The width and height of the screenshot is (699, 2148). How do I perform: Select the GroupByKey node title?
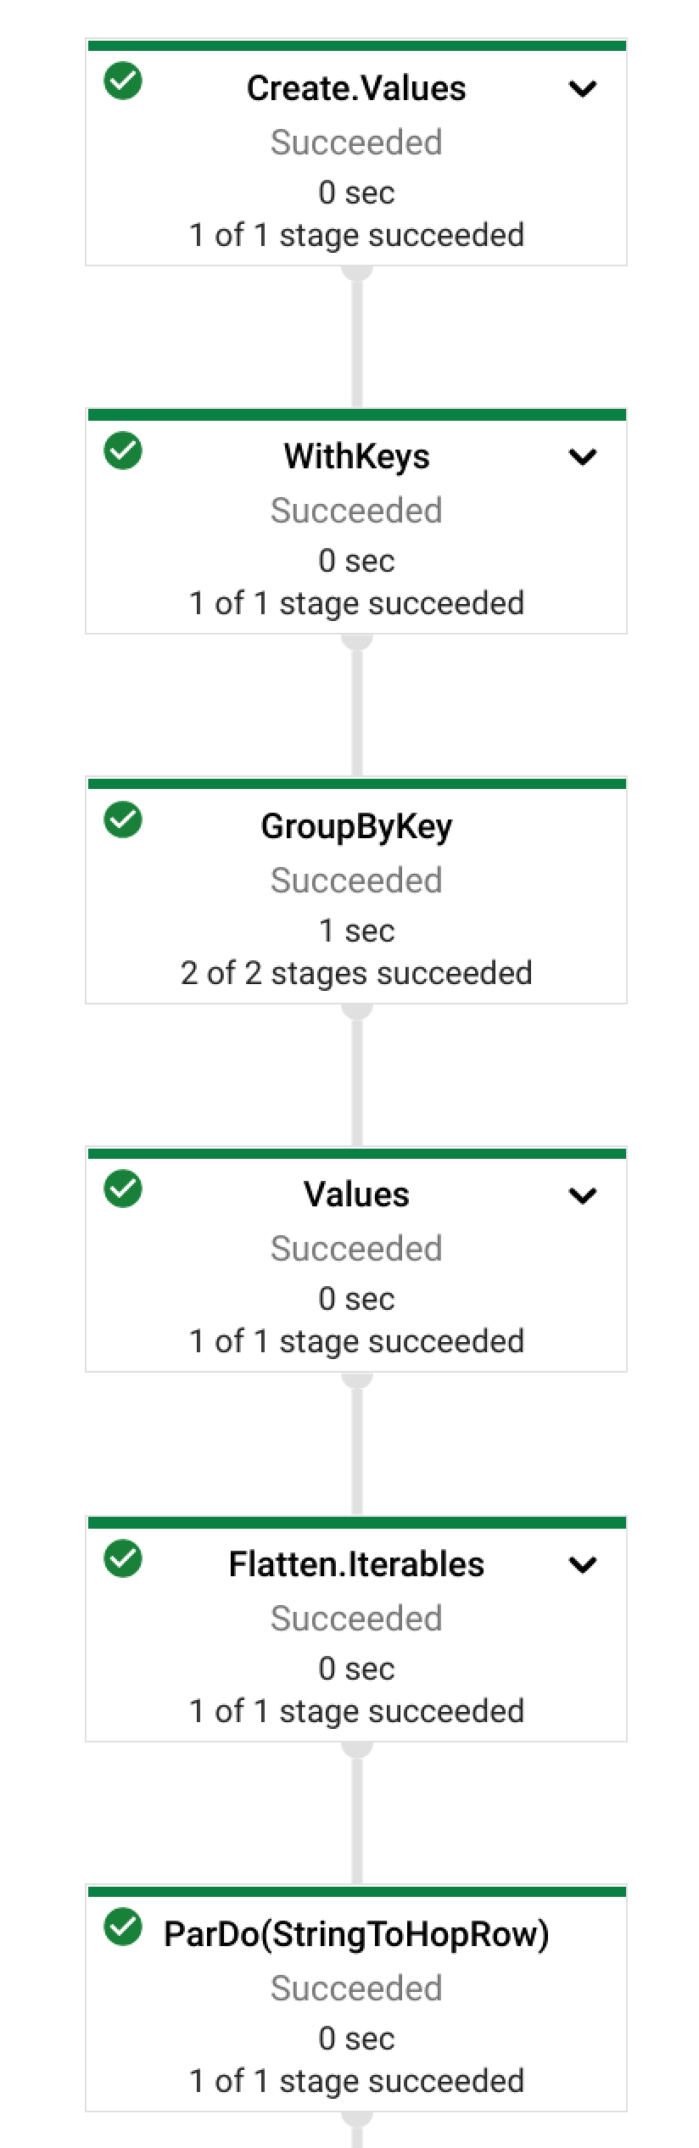click(x=356, y=826)
